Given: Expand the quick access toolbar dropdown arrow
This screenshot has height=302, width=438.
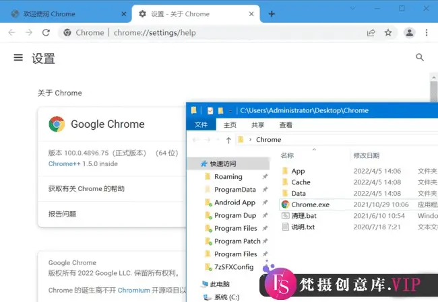Looking at the screenshot, I should [230, 111].
